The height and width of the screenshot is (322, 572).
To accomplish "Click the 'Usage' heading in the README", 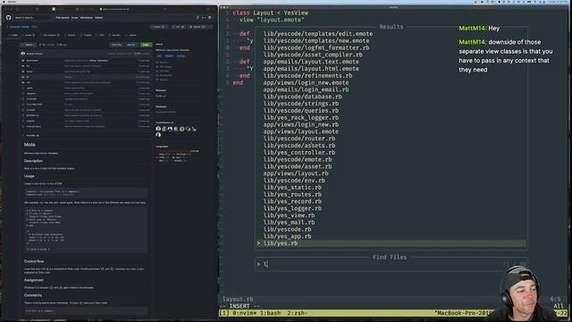I will (x=29, y=176).
